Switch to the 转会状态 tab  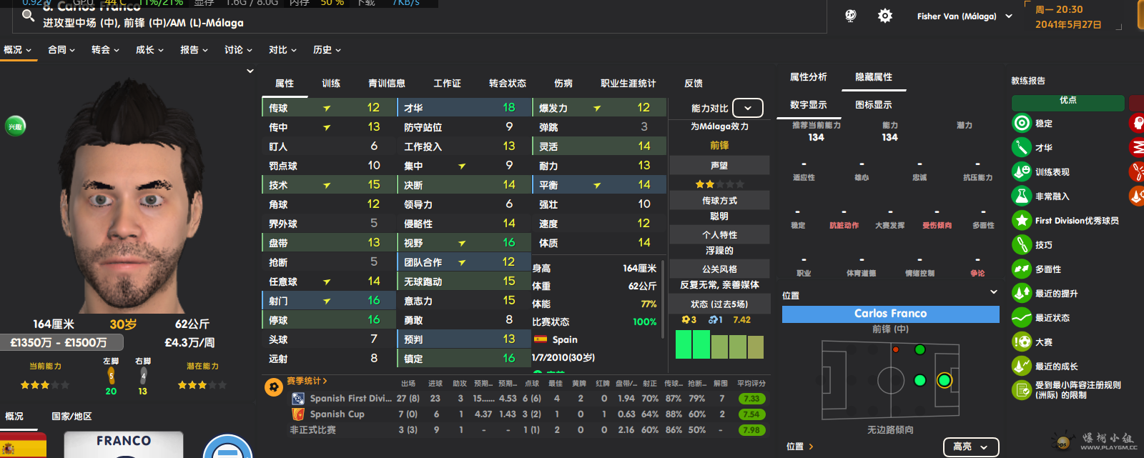tap(508, 84)
